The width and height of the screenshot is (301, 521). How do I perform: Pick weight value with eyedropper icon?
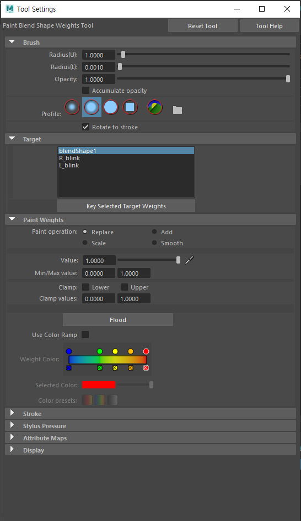coord(189,260)
